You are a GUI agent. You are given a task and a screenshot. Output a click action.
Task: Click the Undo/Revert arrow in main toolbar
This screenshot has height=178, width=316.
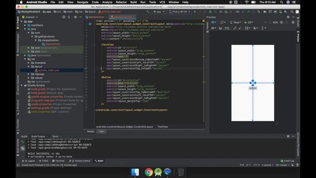[259, 12]
